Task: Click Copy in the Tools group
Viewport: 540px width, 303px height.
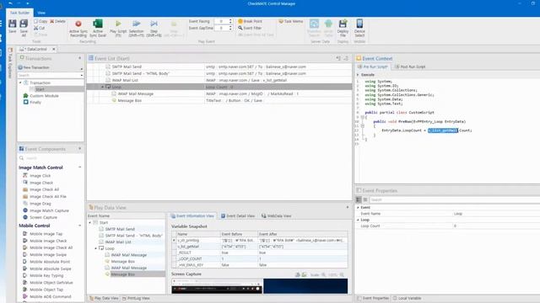Action: click(40, 21)
